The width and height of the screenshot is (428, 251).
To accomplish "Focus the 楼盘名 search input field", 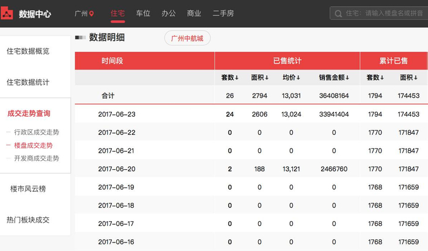I will click(379, 13).
